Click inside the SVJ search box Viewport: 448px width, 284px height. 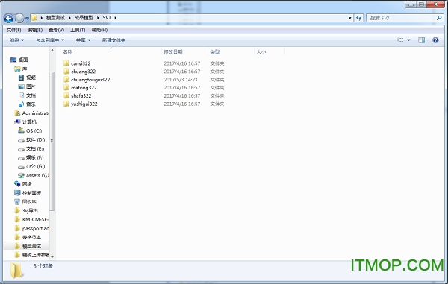[x=402, y=18]
